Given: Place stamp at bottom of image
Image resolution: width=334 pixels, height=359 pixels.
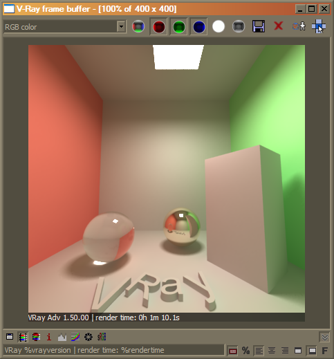Looking at the screenshot, I should coord(312,351).
